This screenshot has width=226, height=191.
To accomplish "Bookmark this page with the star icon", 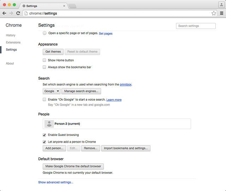I will tap(214, 13).
